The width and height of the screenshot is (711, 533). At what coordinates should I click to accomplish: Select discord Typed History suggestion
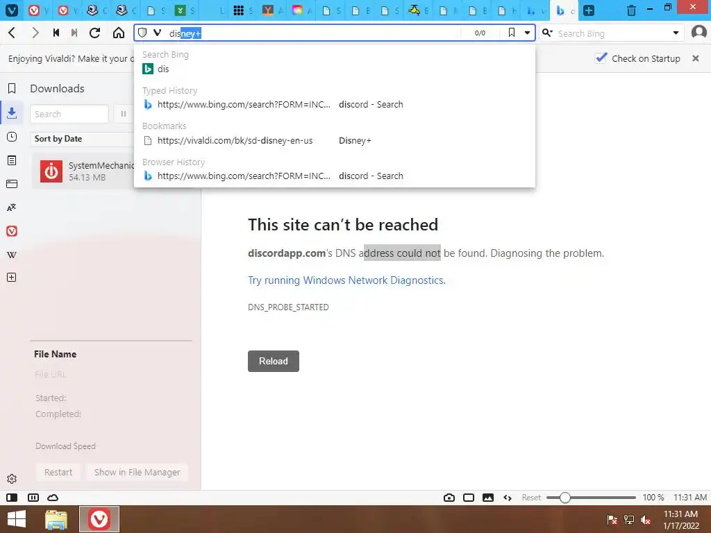(334, 104)
